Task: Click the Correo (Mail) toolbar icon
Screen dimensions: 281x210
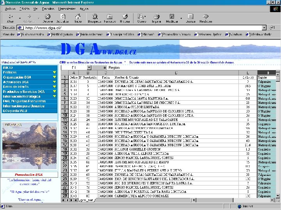Action: [141, 17]
